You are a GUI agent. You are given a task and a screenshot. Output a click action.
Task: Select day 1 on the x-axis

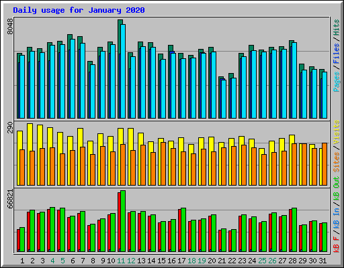click(22, 261)
